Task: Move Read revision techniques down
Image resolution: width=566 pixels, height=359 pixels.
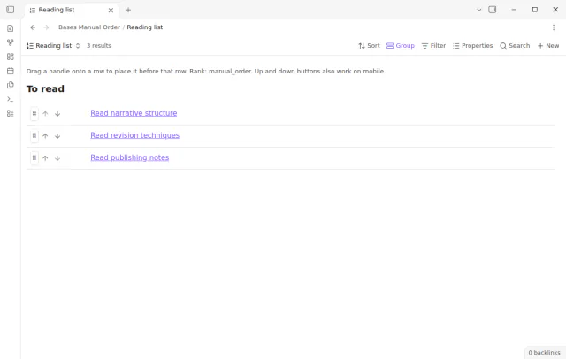Action: pos(57,135)
